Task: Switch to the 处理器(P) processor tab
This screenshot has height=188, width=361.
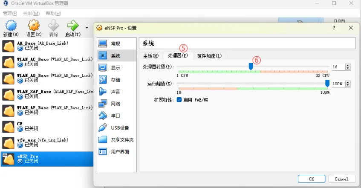Action: (x=178, y=55)
